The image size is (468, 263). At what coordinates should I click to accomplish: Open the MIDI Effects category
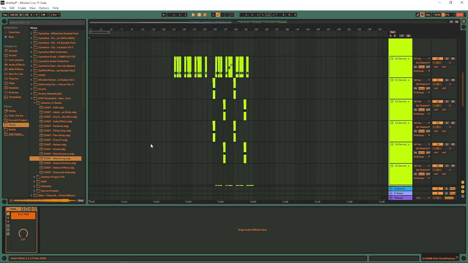pos(16,69)
